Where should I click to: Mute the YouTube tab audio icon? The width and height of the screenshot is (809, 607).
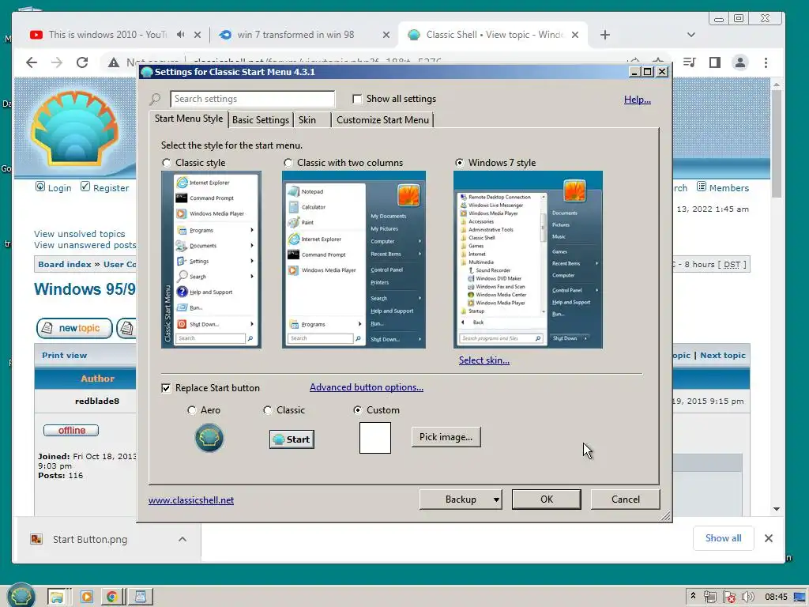point(180,35)
